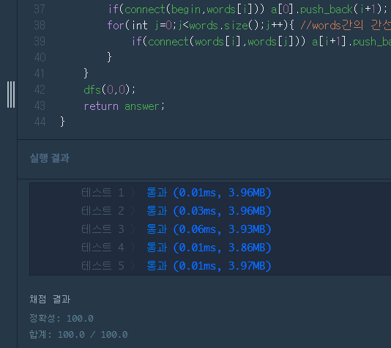
Task: Select 테스트 2 result row
Action: (x=176, y=211)
